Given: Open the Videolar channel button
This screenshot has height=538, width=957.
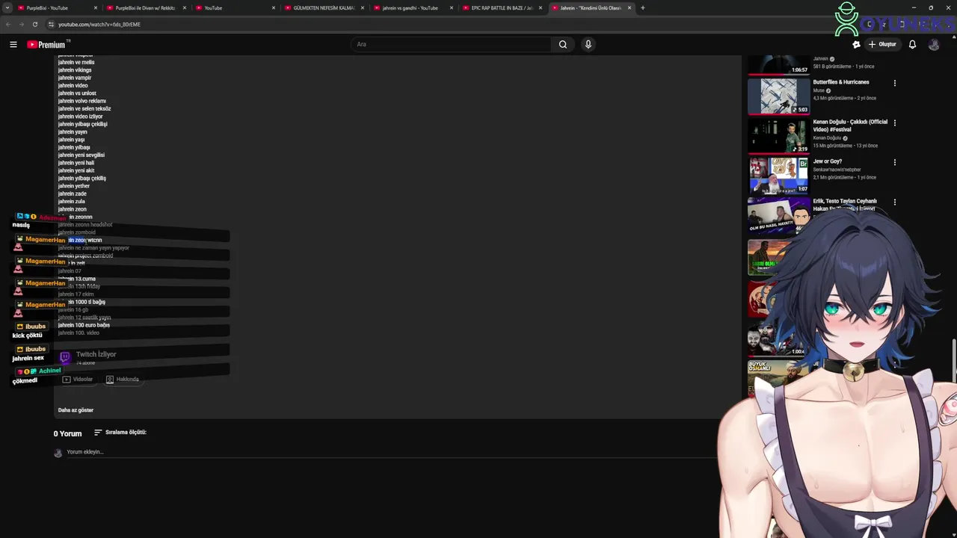Looking at the screenshot, I should (78, 380).
